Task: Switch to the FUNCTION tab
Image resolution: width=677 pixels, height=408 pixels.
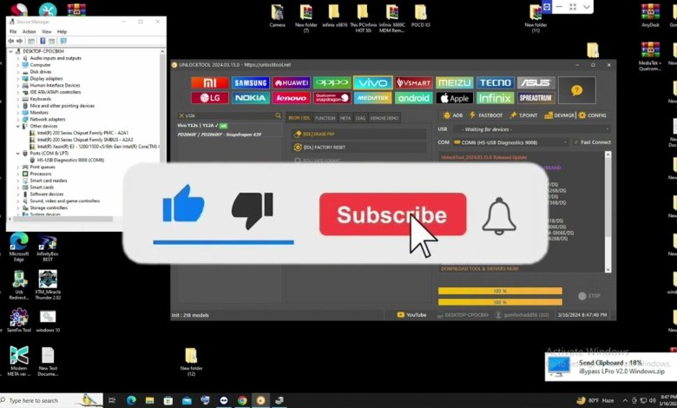Action: pos(325,118)
